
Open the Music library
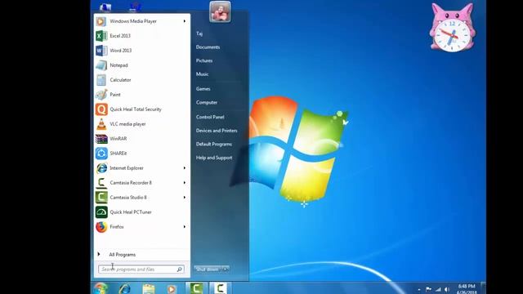(x=202, y=74)
